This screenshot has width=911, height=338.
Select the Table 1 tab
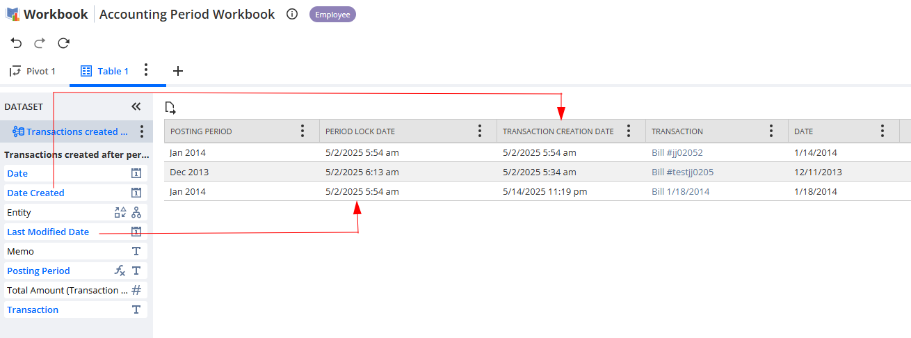[105, 71]
